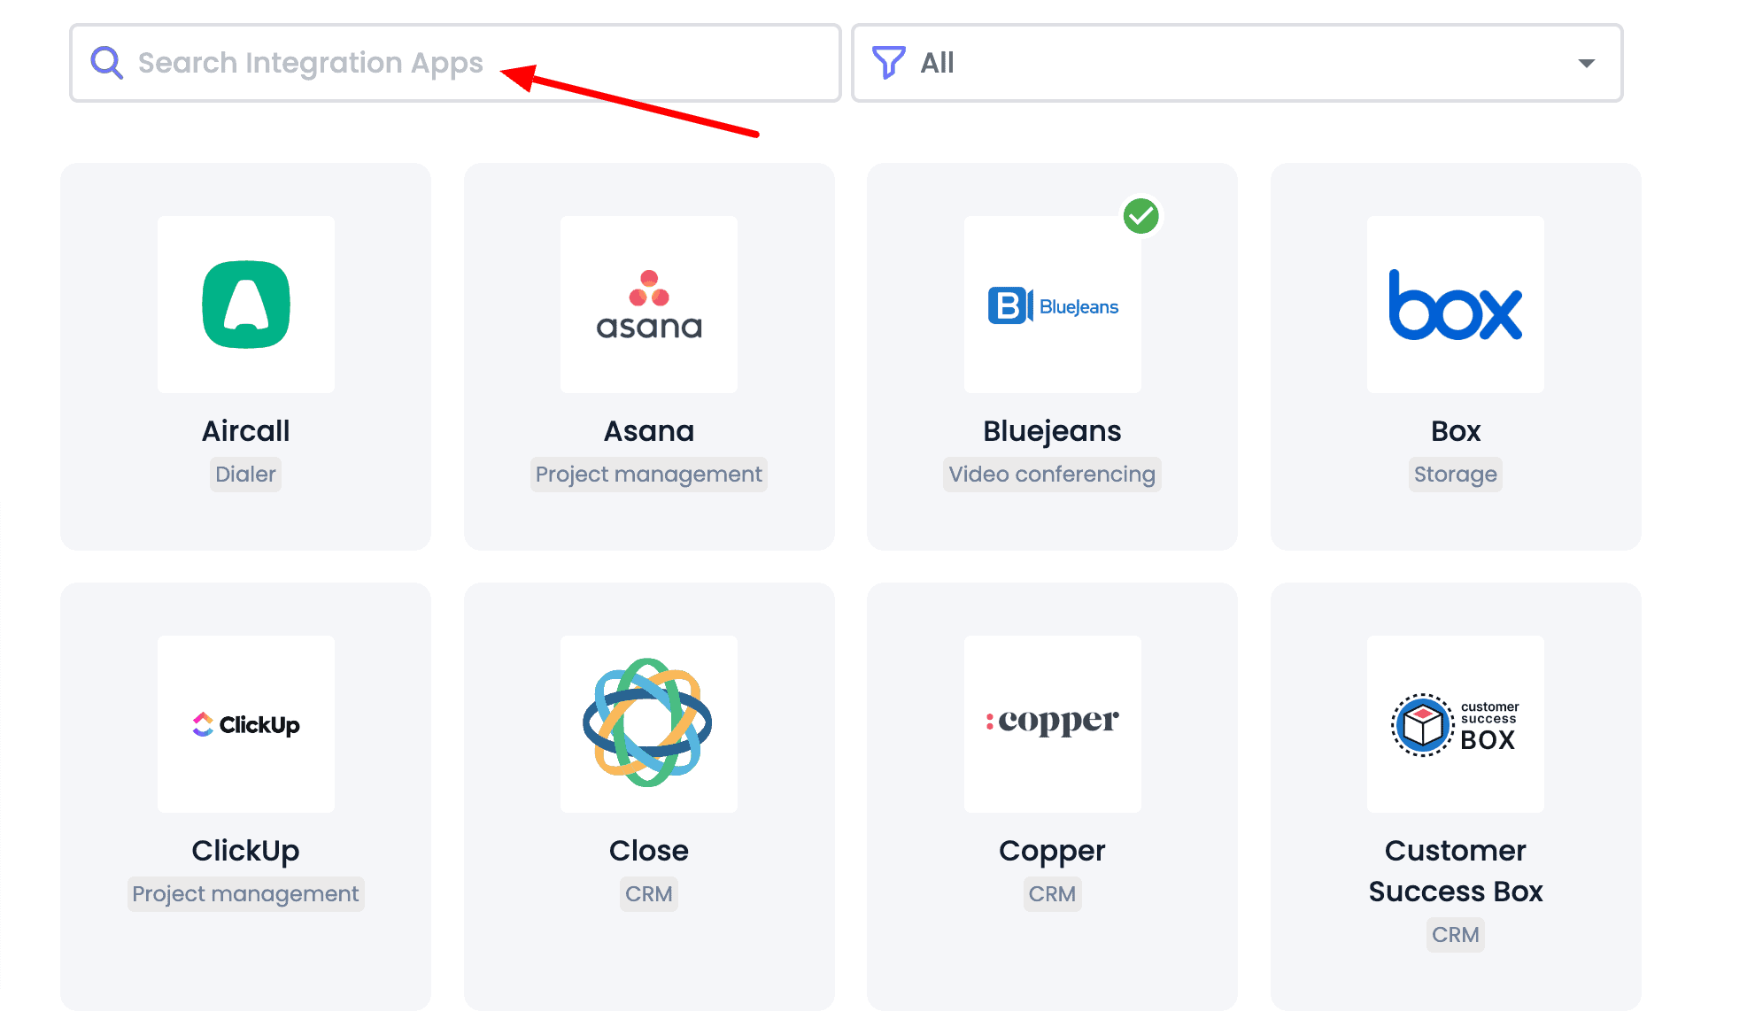Click the Dialer category tag

point(245,475)
